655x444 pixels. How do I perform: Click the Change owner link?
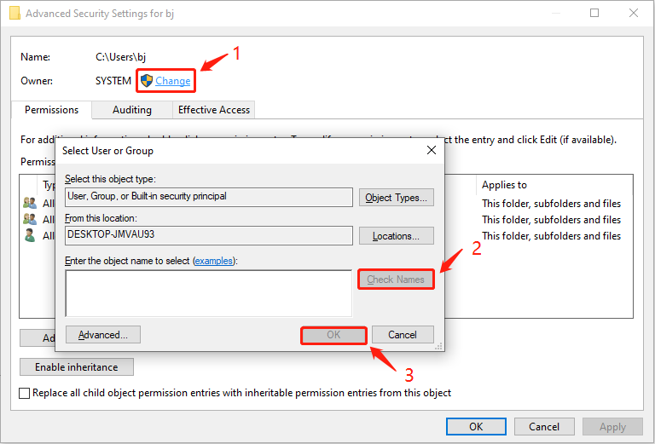(173, 81)
